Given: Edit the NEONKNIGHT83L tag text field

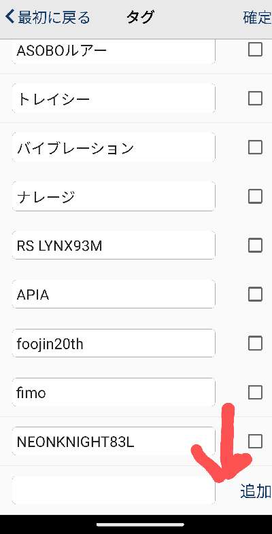Looking at the screenshot, I should click(114, 442).
